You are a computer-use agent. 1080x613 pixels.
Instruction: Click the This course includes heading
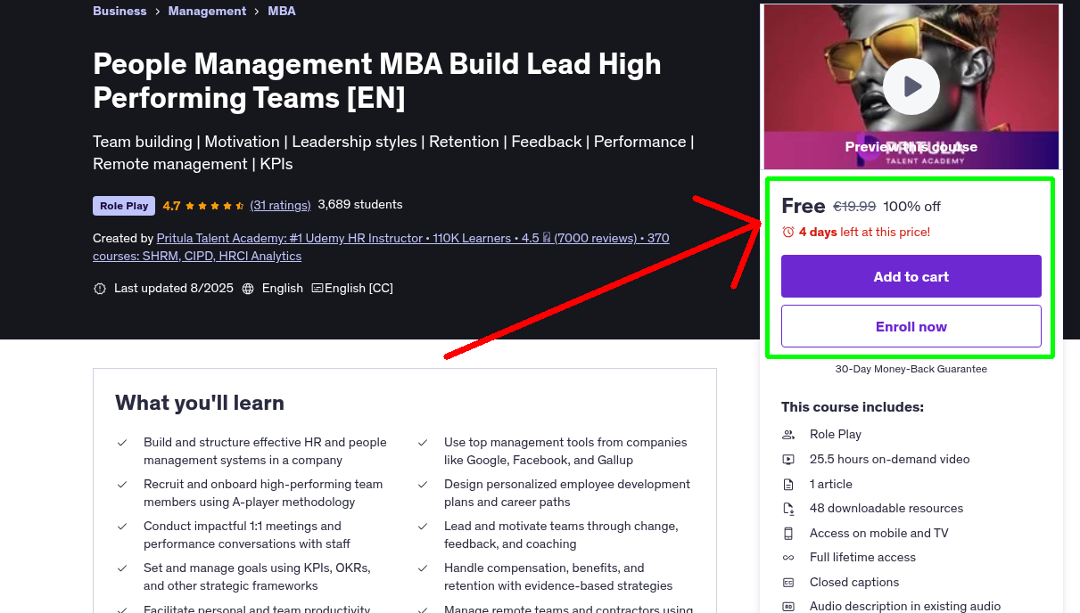click(853, 407)
